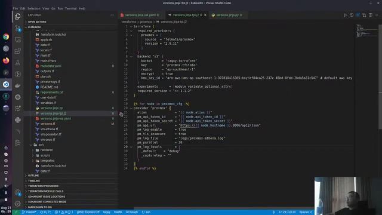Image resolution: width=382 pixels, height=215 pixels.
Task: Close the versions.jinja-tpl.j2 tab
Action: pyautogui.click(x=205, y=15)
